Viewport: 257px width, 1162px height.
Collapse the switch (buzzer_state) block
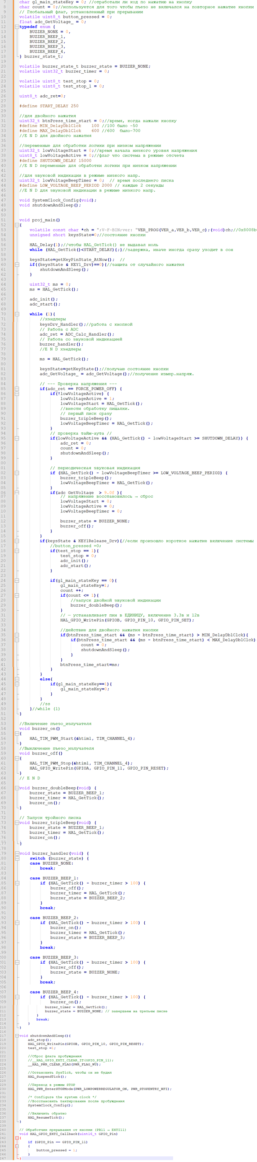[17, 858]
